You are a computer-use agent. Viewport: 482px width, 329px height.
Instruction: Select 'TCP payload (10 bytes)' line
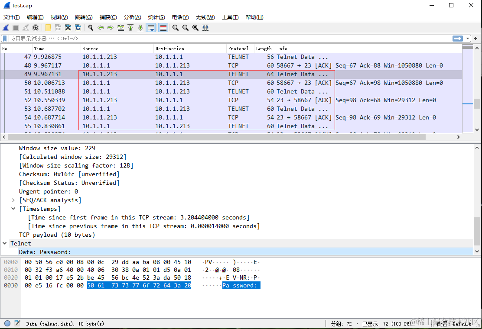[57, 235]
